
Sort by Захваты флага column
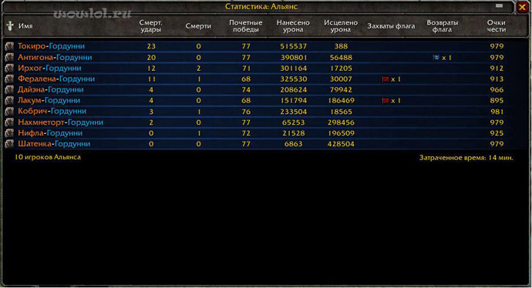coord(391,26)
